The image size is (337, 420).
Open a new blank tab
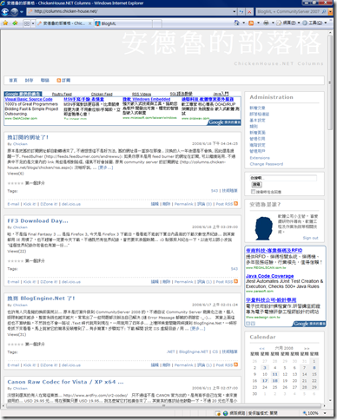click(x=157, y=23)
